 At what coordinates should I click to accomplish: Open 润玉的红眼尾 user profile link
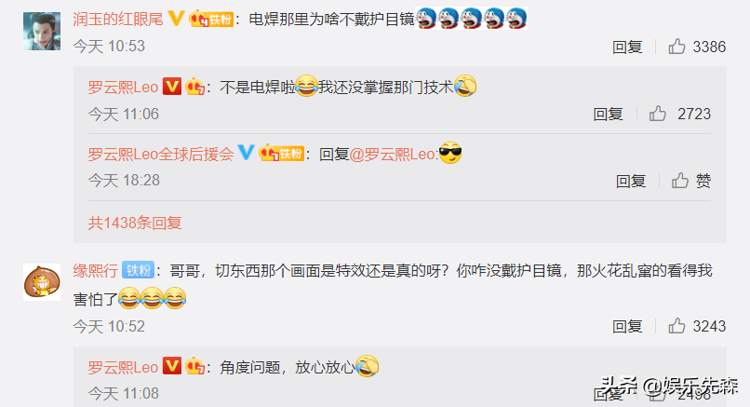coord(118,20)
